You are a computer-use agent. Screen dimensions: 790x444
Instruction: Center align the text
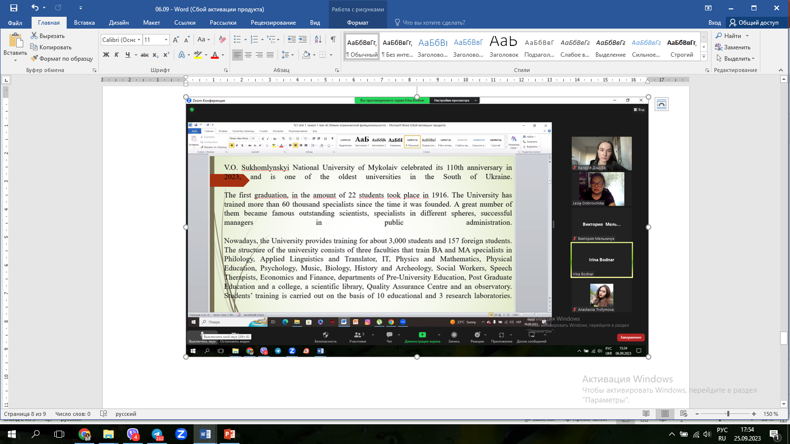tap(248, 55)
